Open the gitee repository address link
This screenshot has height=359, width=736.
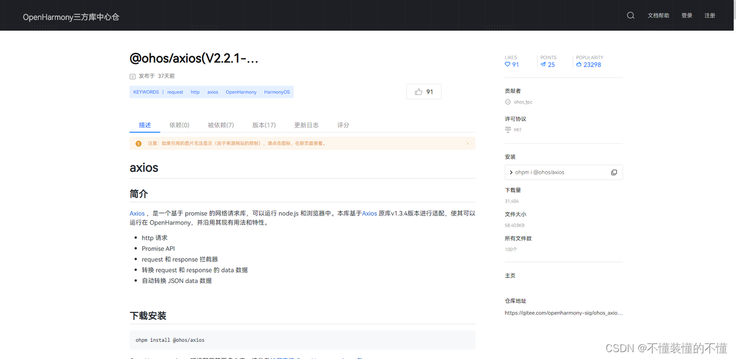pyautogui.click(x=563, y=313)
